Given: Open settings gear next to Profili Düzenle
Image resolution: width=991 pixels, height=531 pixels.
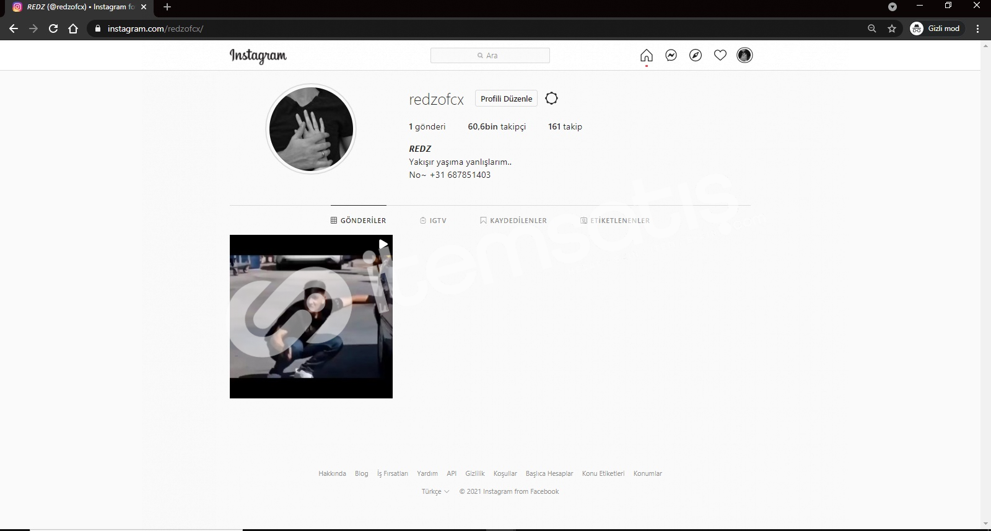Looking at the screenshot, I should (x=551, y=99).
